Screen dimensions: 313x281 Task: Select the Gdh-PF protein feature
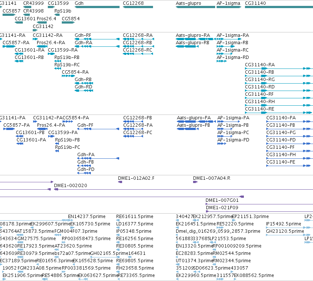(98, 129)
